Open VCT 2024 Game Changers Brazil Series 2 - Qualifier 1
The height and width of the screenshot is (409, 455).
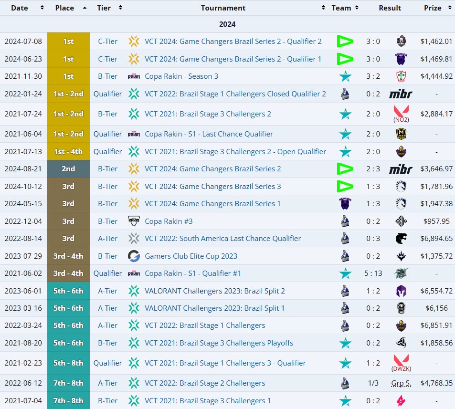pos(233,59)
